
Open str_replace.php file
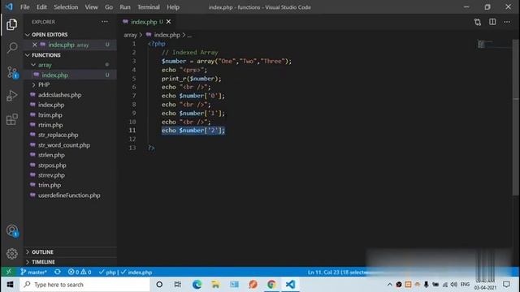58,135
